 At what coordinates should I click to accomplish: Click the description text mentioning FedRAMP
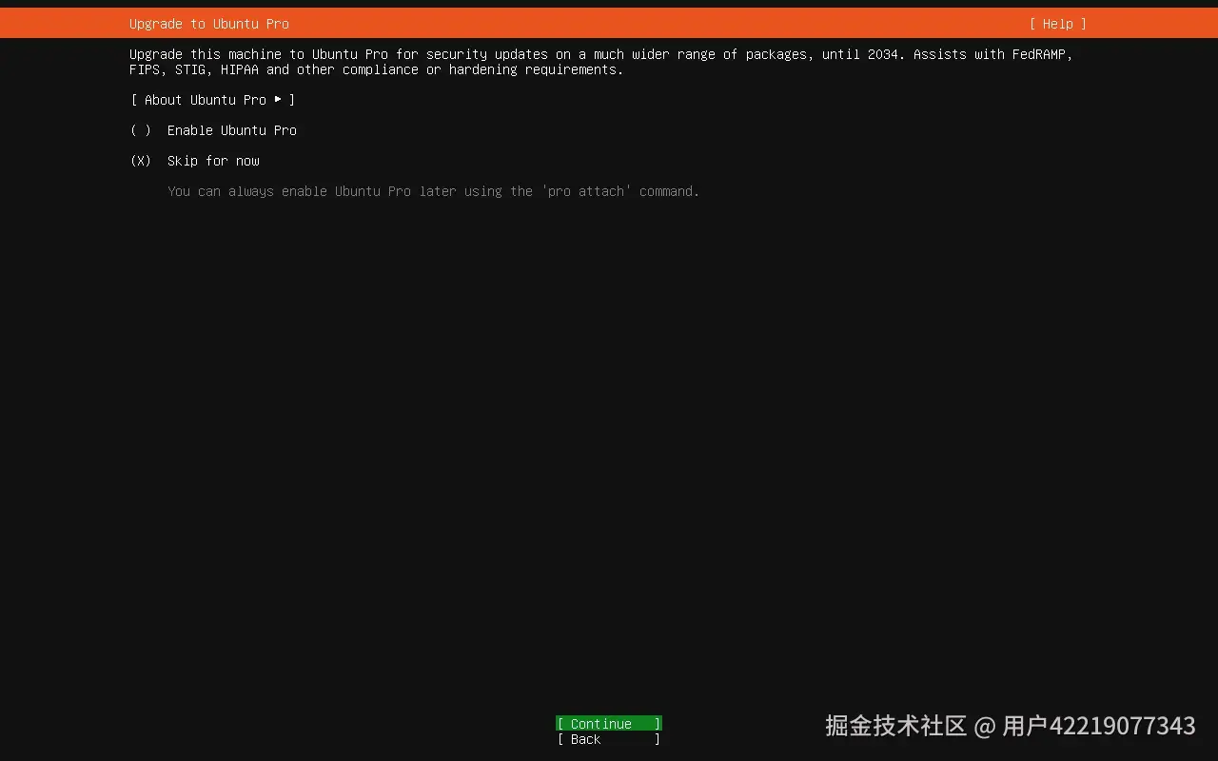pyautogui.click(x=601, y=62)
